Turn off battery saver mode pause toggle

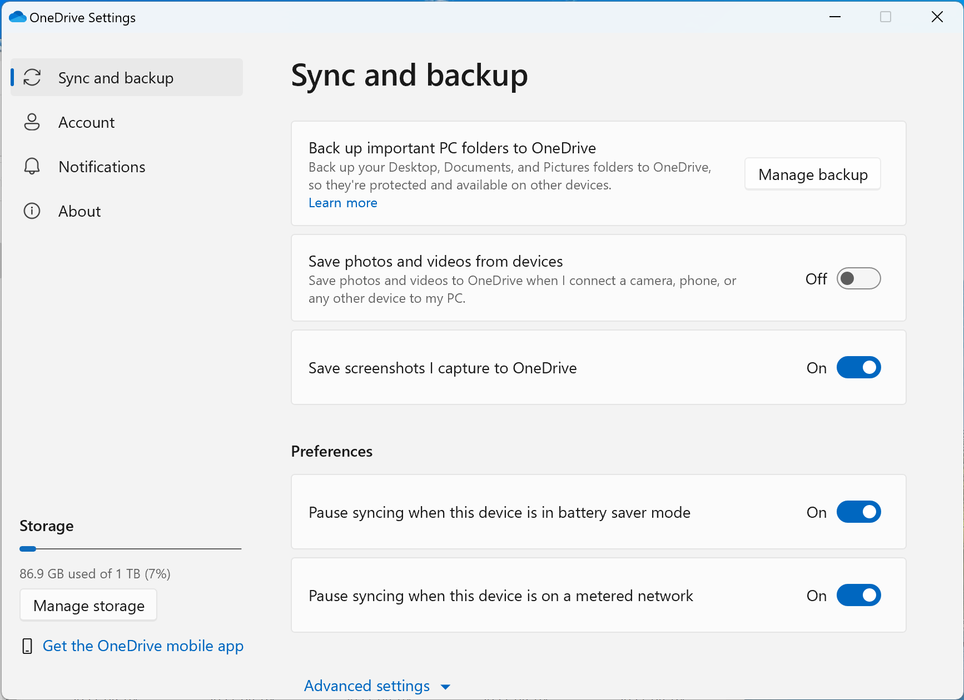tap(858, 512)
